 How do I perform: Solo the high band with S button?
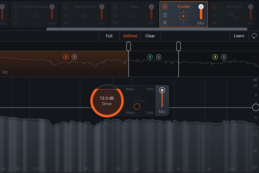coord(224,57)
